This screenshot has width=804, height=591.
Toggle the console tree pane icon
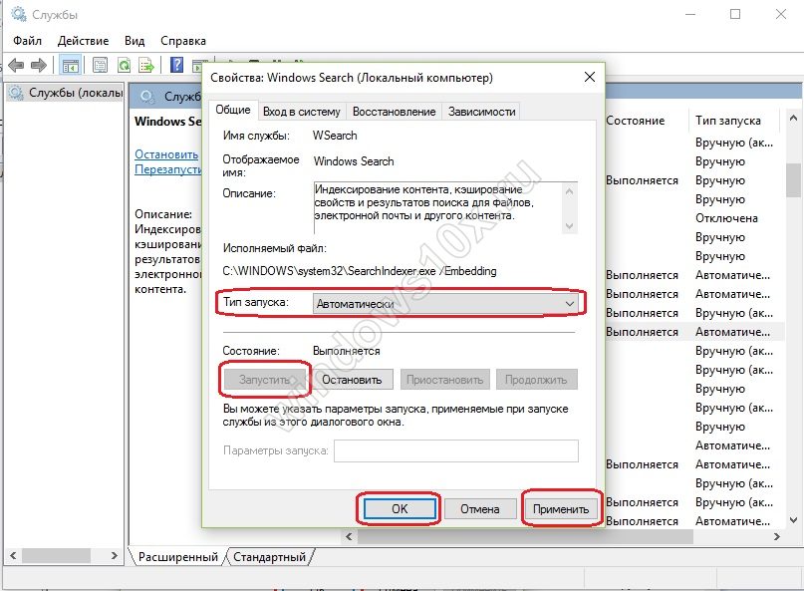pyautogui.click(x=70, y=66)
